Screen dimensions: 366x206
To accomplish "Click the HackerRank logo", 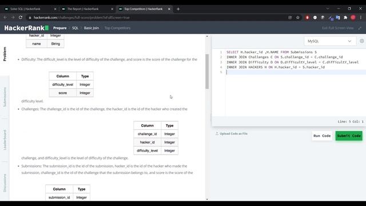I will [x=26, y=28].
